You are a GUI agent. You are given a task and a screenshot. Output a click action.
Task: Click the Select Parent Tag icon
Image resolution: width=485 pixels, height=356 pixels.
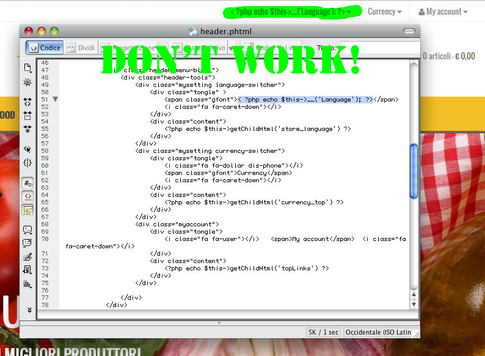click(27, 149)
